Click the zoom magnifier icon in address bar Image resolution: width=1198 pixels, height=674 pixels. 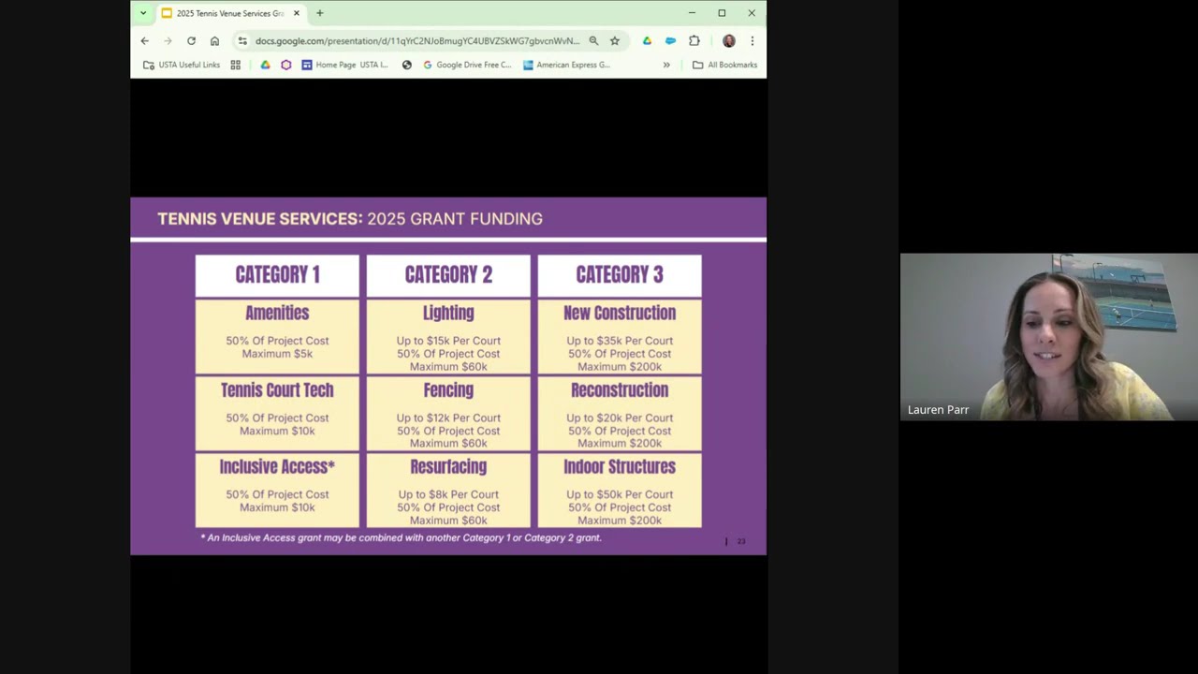[593, 41]
